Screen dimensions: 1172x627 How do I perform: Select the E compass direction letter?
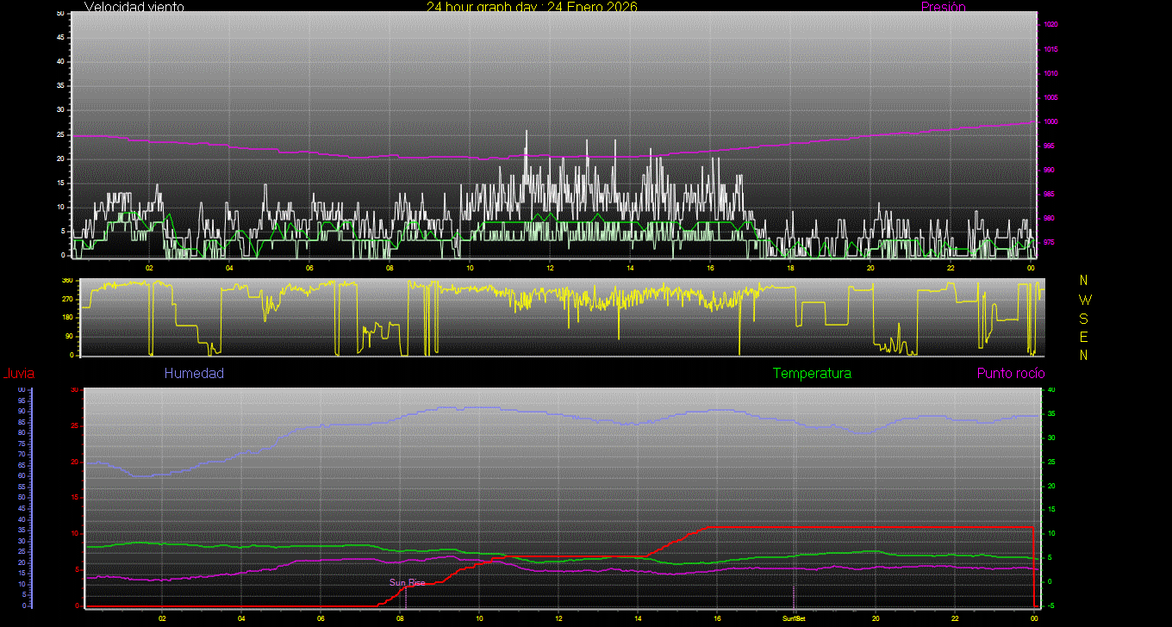pyautogui.click(x=1084, y=337)
